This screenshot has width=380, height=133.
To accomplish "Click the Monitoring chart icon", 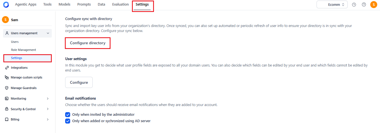I will [x=7, y=98].
